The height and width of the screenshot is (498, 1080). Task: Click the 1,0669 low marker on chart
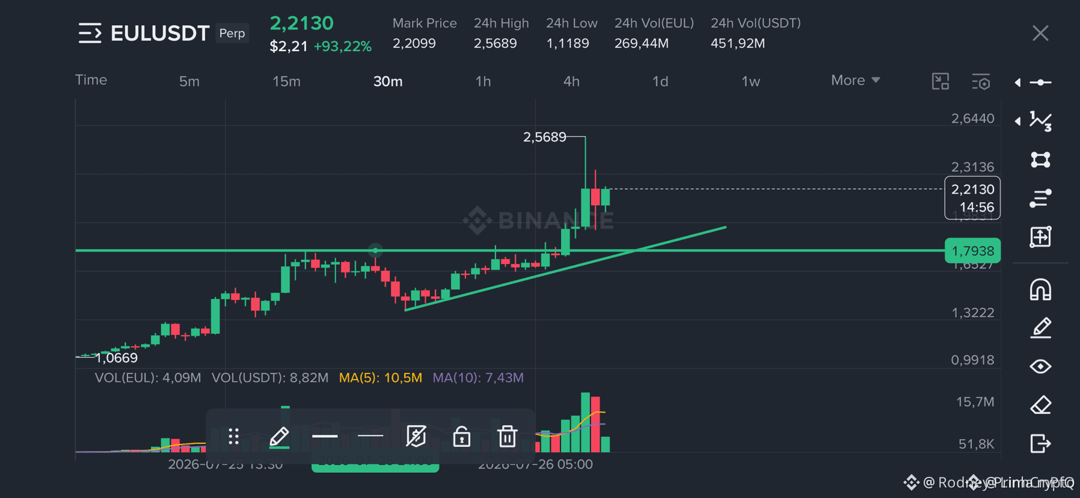coord(117,358)
